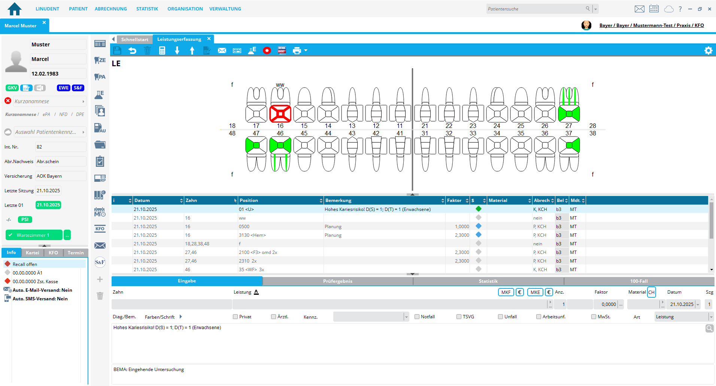Open settings gear in blue toolbar
The height and width of the screenshot is (386, 716).
708,50
